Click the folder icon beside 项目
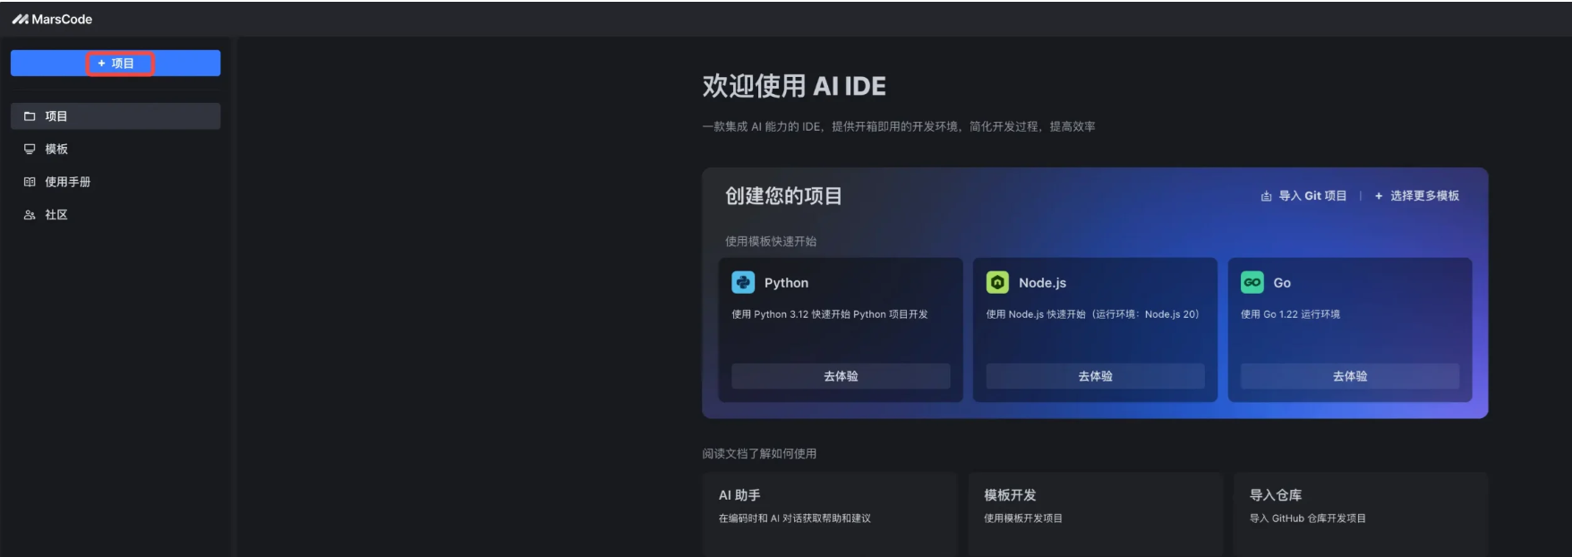 (x=30, y=116)
